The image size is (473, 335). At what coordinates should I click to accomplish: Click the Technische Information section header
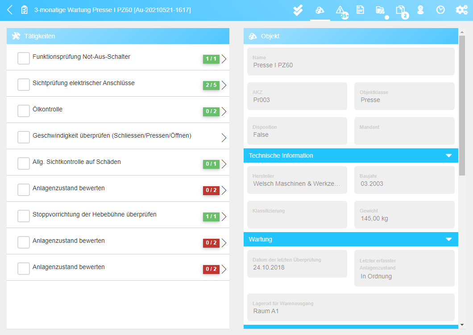click(x=351, y=155)
